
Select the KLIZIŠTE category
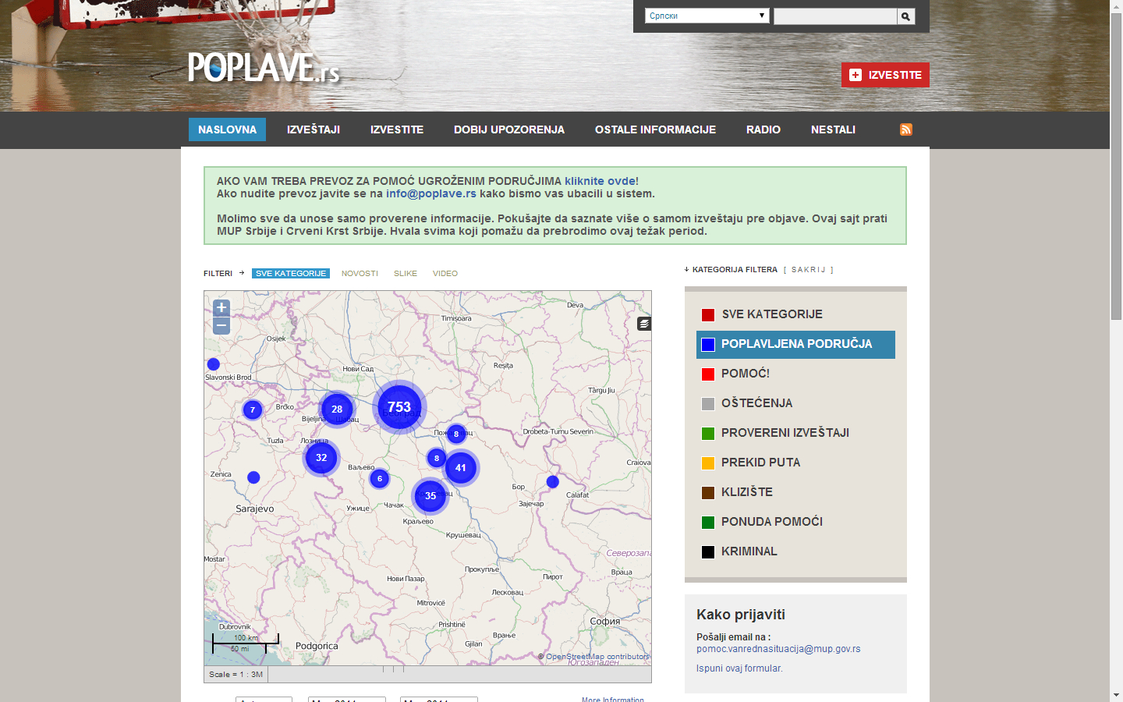[795, 492]
